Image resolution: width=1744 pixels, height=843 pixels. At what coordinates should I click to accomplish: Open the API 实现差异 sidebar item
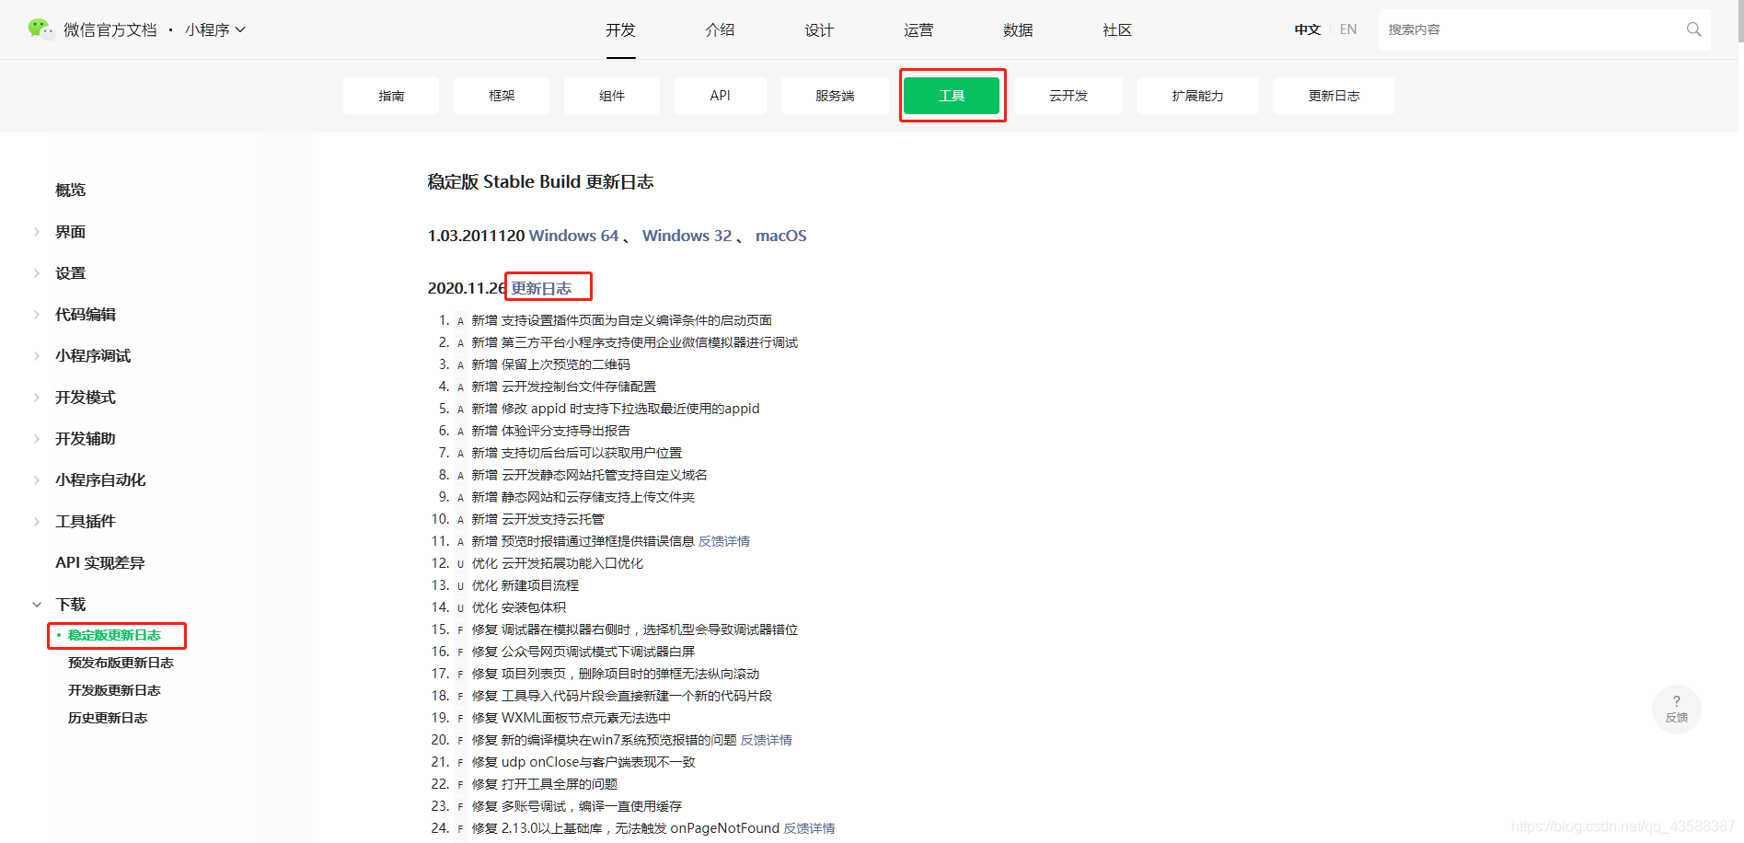pyautogui.click(x=100, y=563)
